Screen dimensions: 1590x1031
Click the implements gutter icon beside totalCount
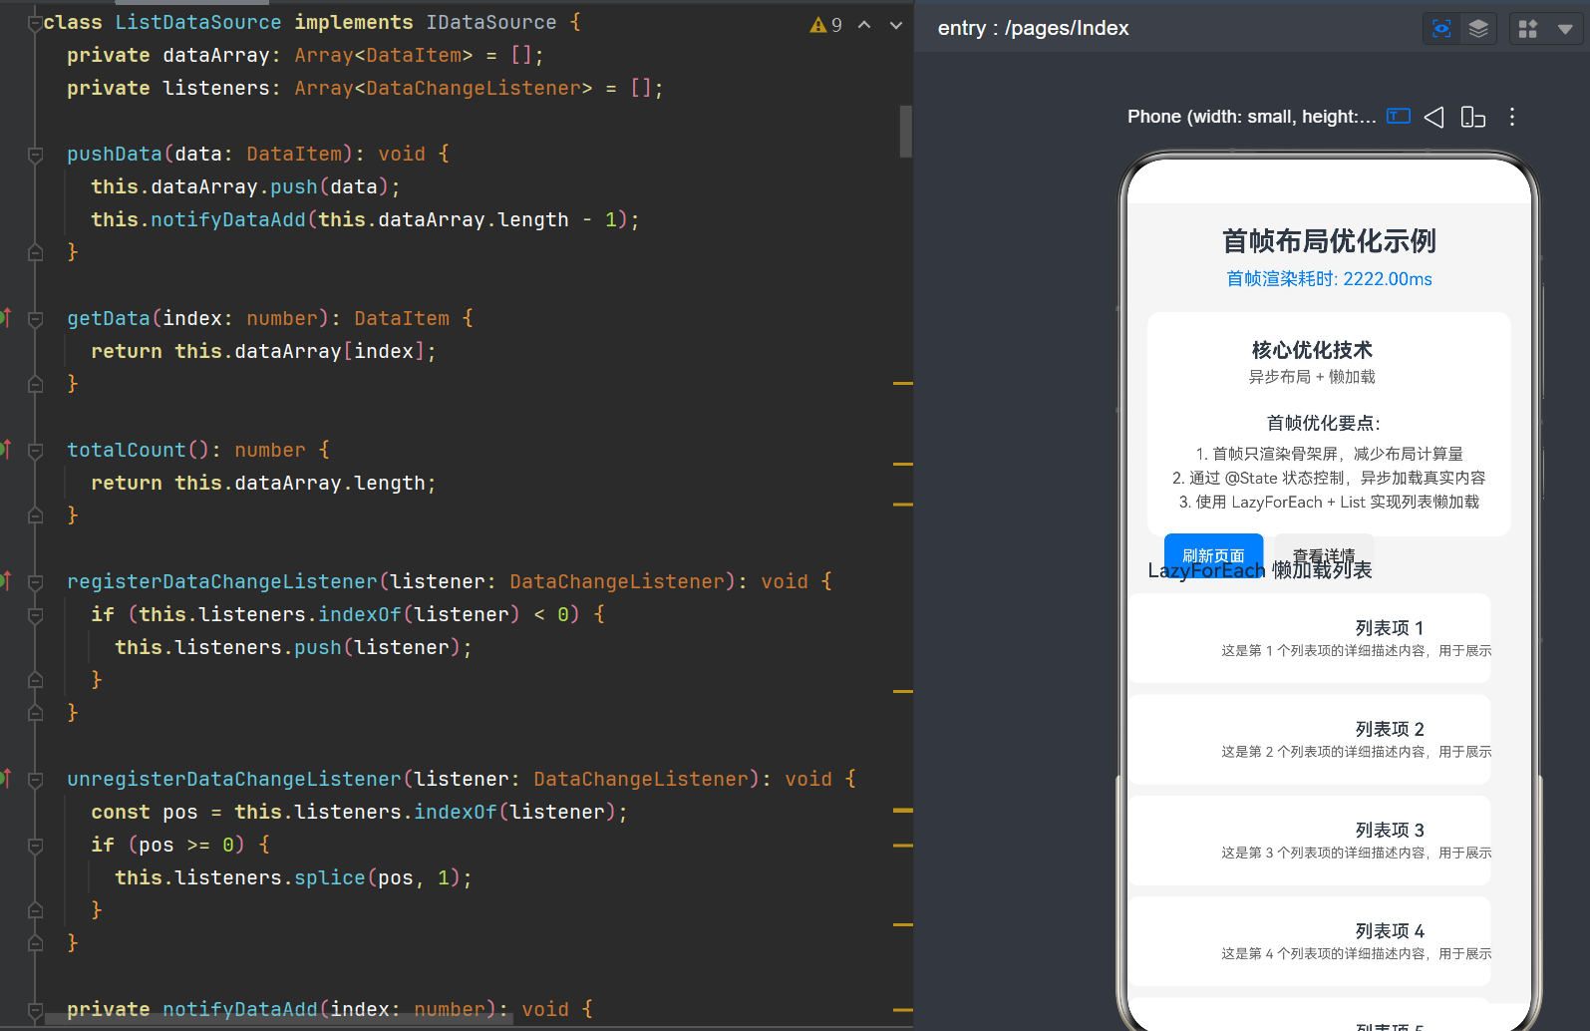[x=5, y=449]
